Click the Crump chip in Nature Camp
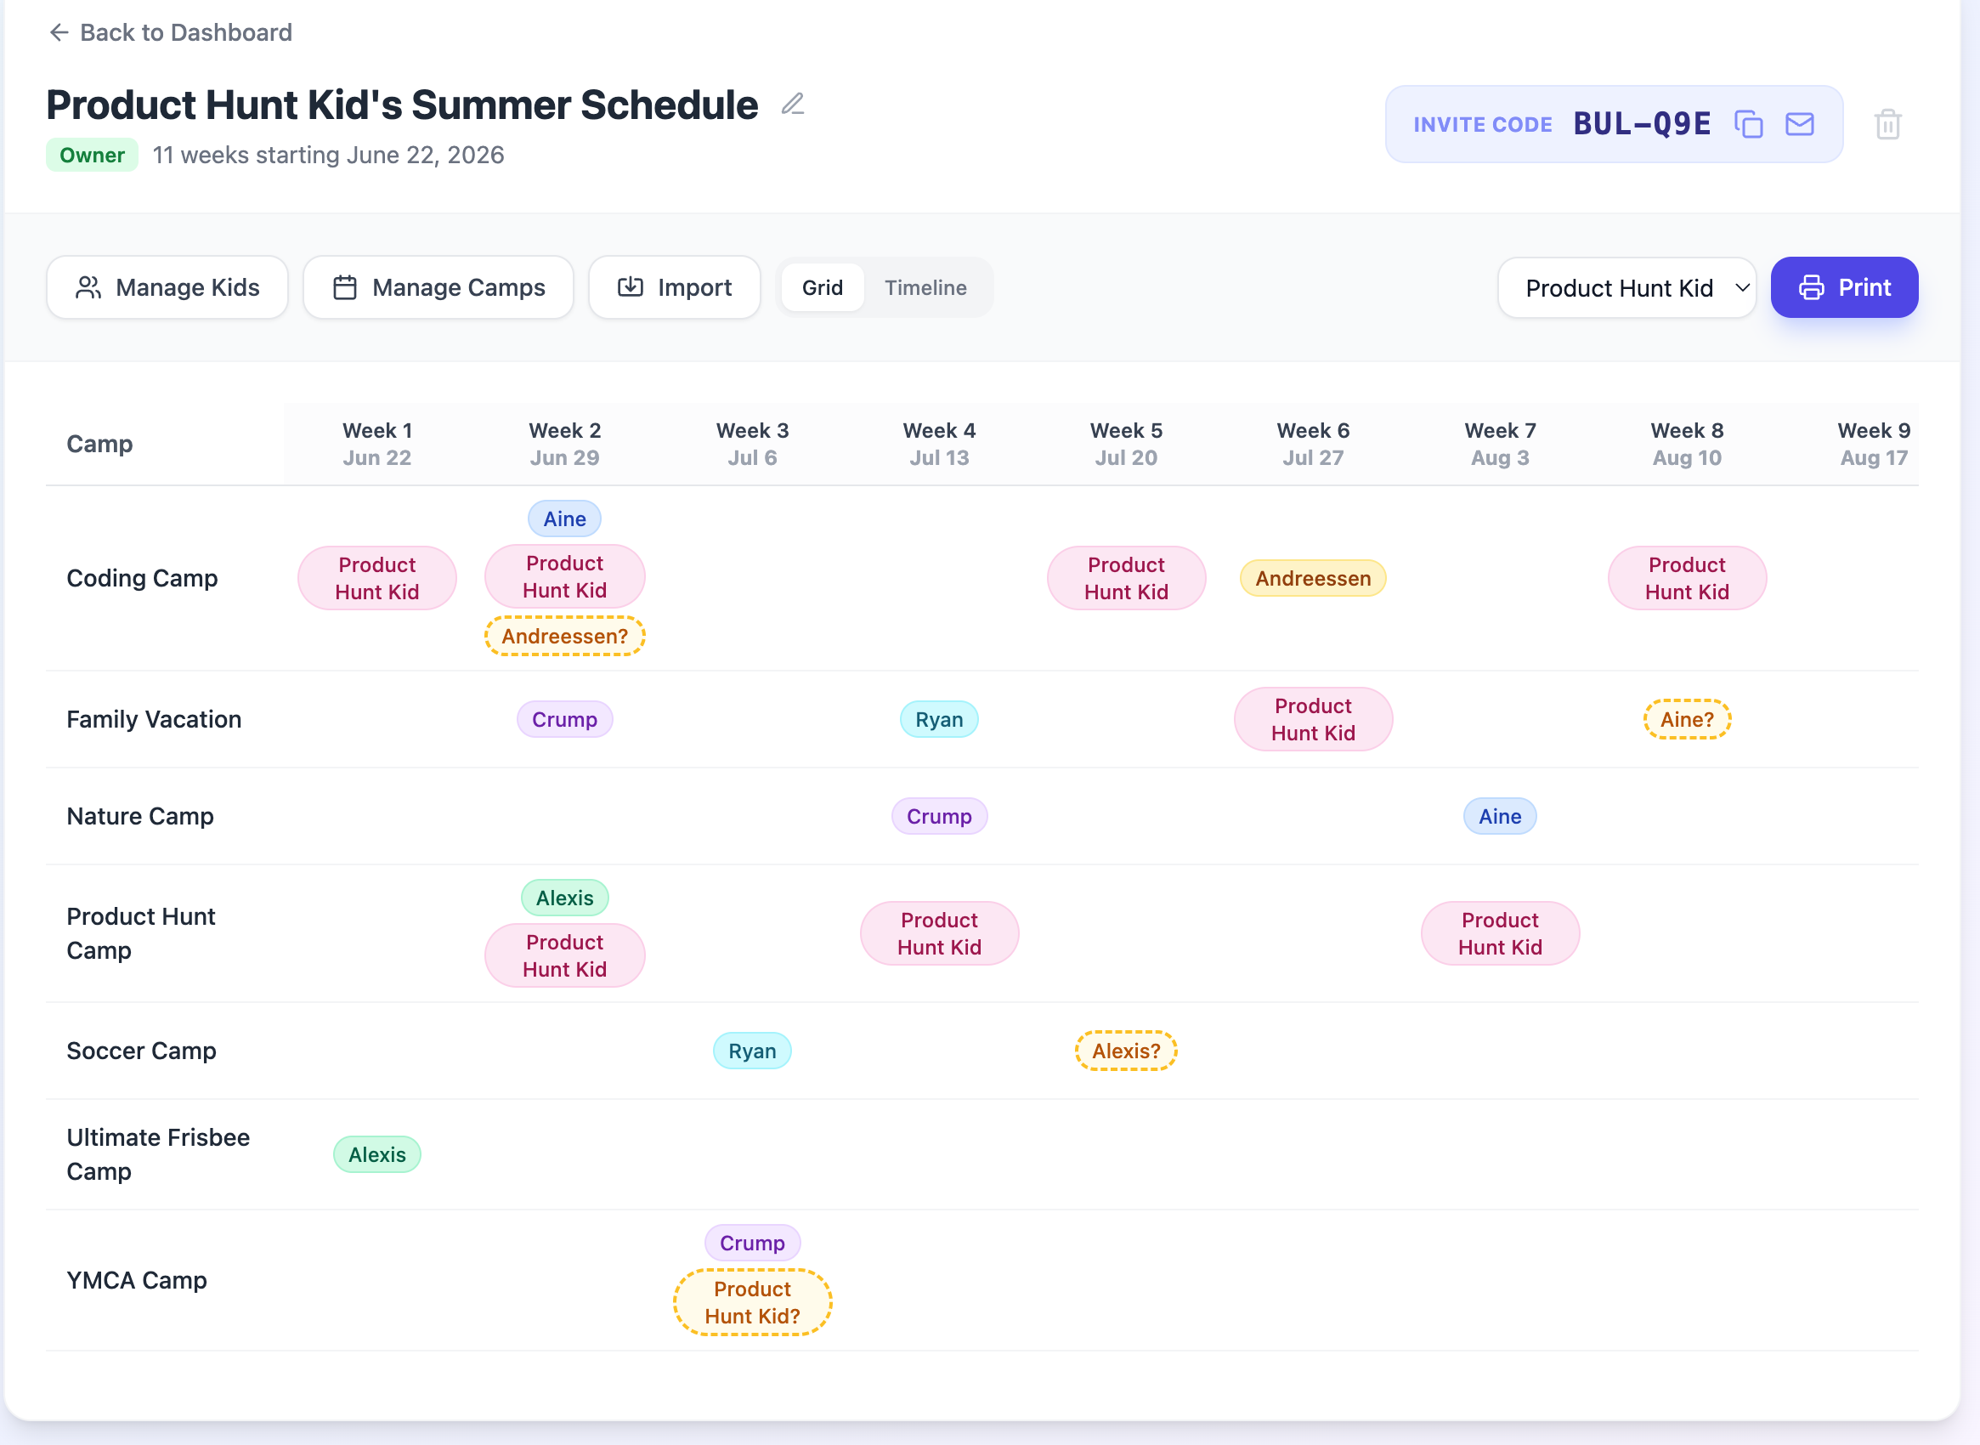 click(939, 816)
